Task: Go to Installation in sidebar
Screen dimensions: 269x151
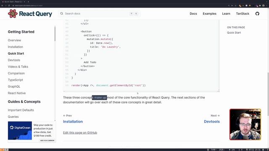Action: click(x=15, y=47)
